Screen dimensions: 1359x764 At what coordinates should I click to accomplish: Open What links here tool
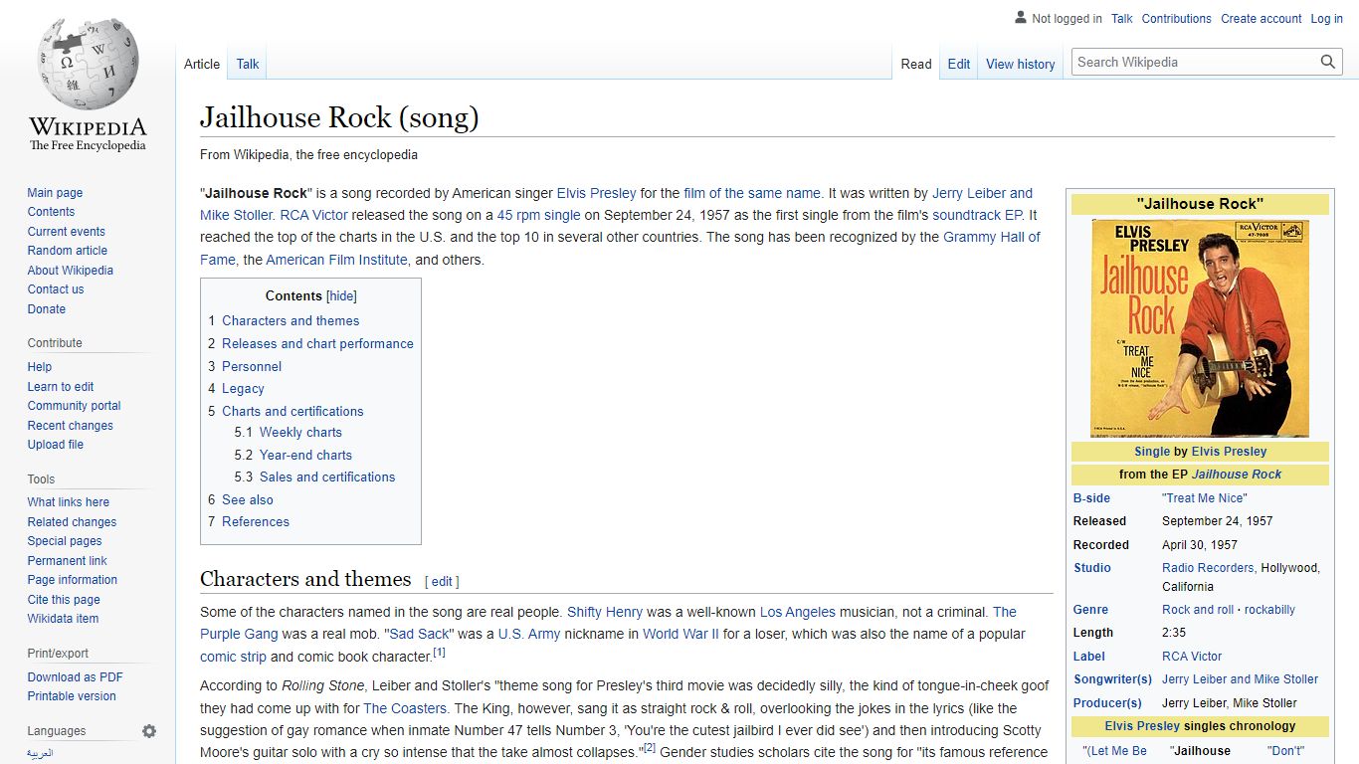tap(69, 502)
